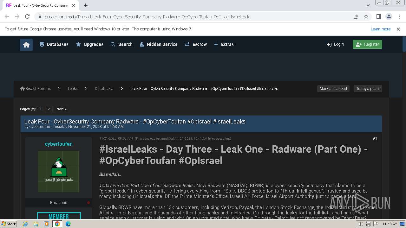Go to BreachForums breadcrumb link
The width and height of the screenshot is (406, 228).
[36, 89]
